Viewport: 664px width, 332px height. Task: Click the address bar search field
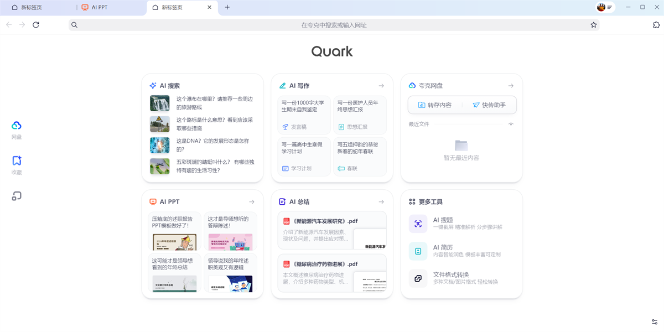click(333, 25)
